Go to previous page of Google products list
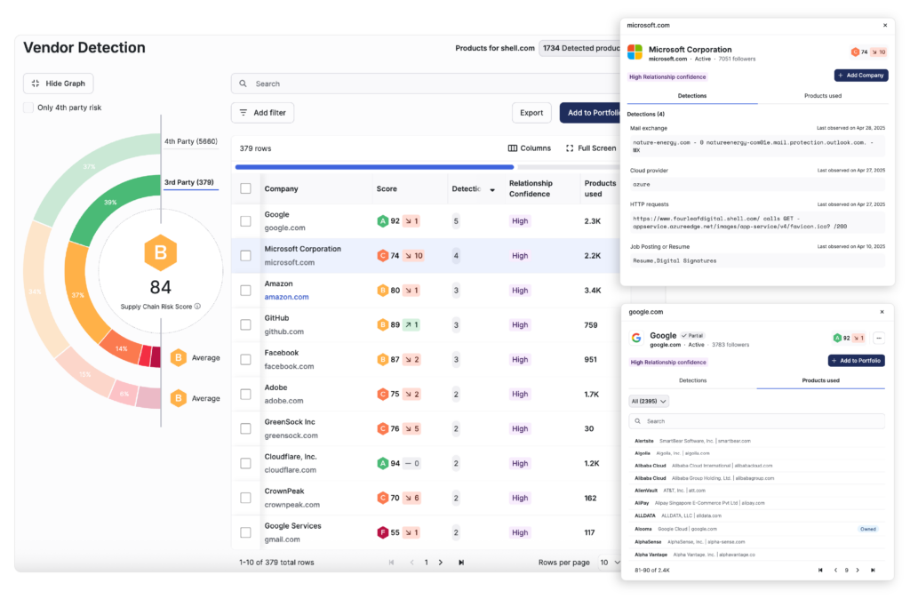The height and width of the screenshot is (607, 910). point(835,570)
